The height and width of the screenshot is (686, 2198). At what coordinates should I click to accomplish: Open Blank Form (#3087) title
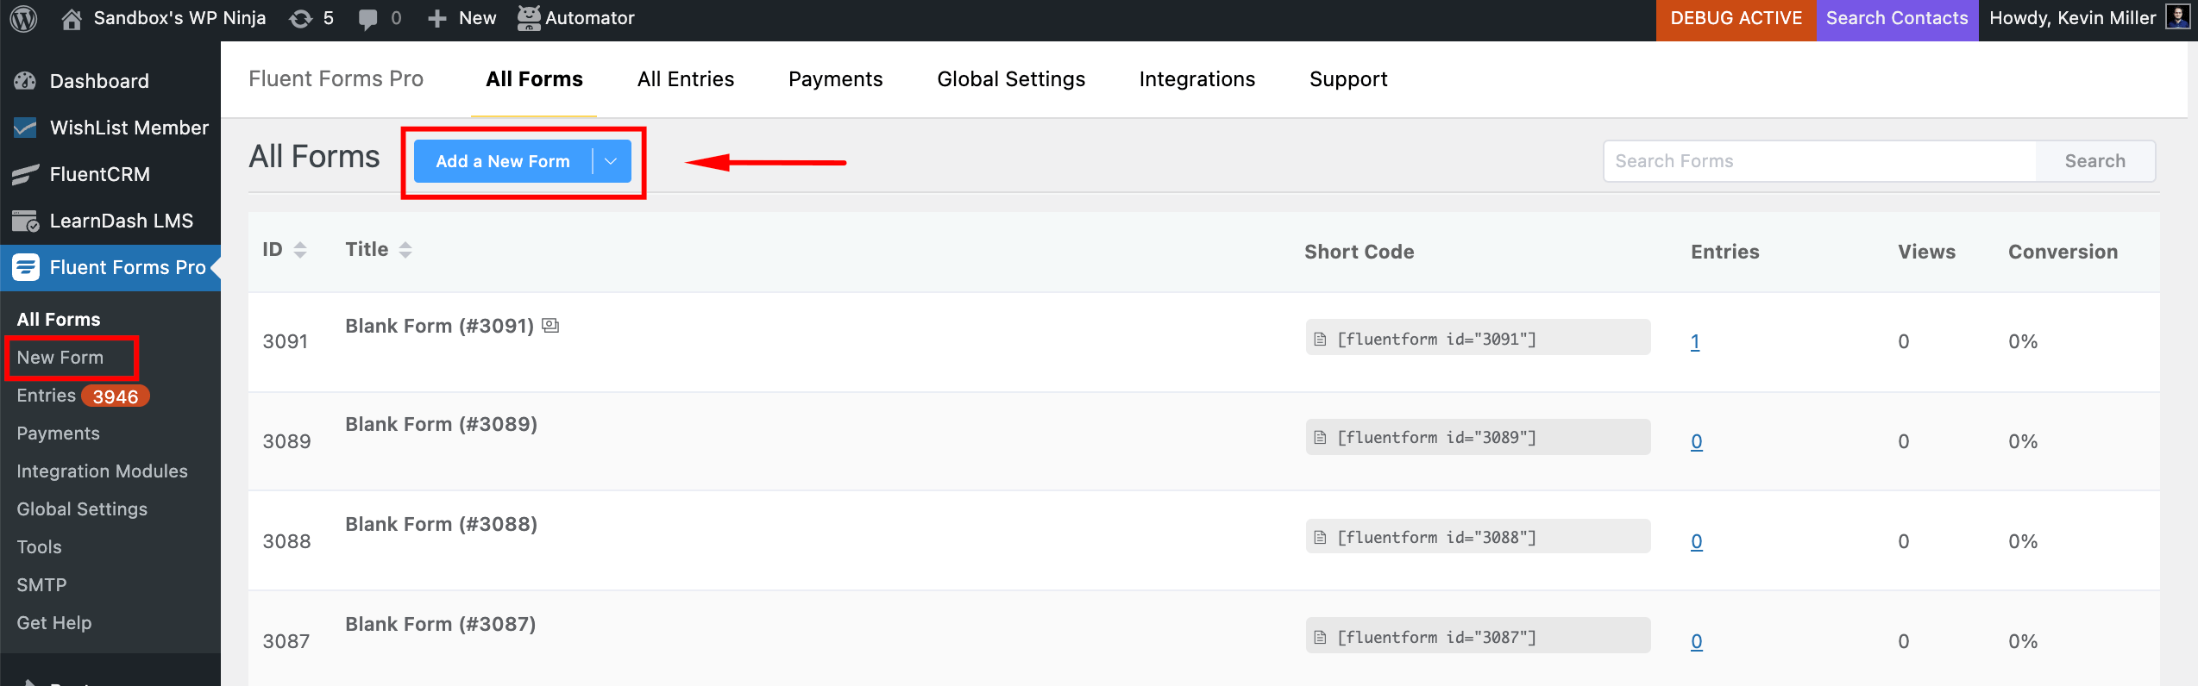tap(440, 624)
